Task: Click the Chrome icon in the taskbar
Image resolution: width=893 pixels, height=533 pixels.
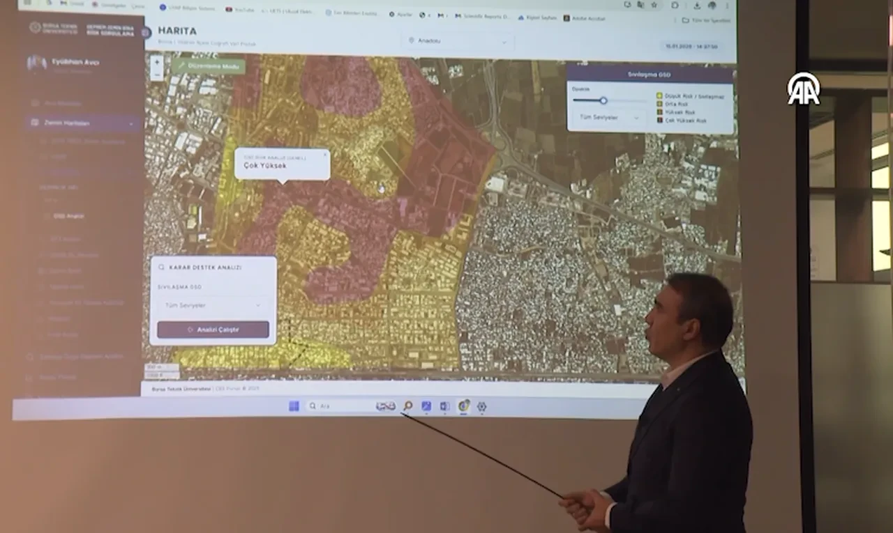Action: tap(463, 406)
